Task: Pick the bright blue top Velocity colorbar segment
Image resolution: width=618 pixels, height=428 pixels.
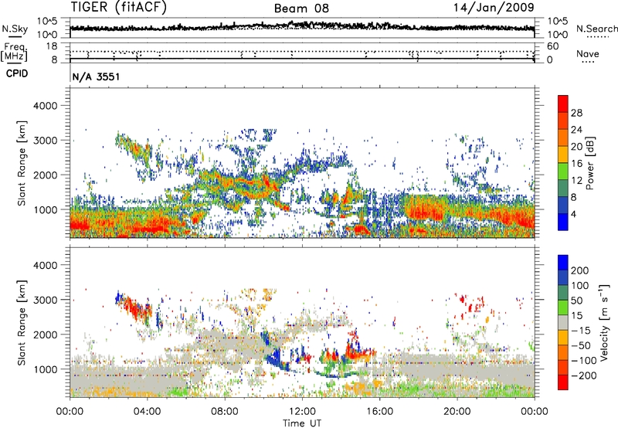Action: [563, 263]
